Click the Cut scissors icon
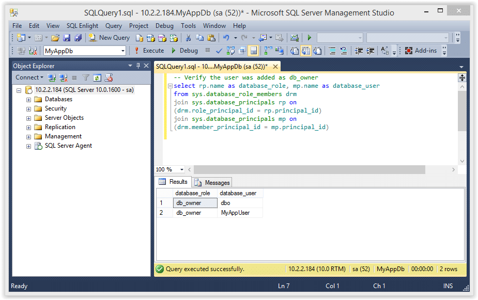Viewport: 478px width, 300px height. [x=189, y=38]
